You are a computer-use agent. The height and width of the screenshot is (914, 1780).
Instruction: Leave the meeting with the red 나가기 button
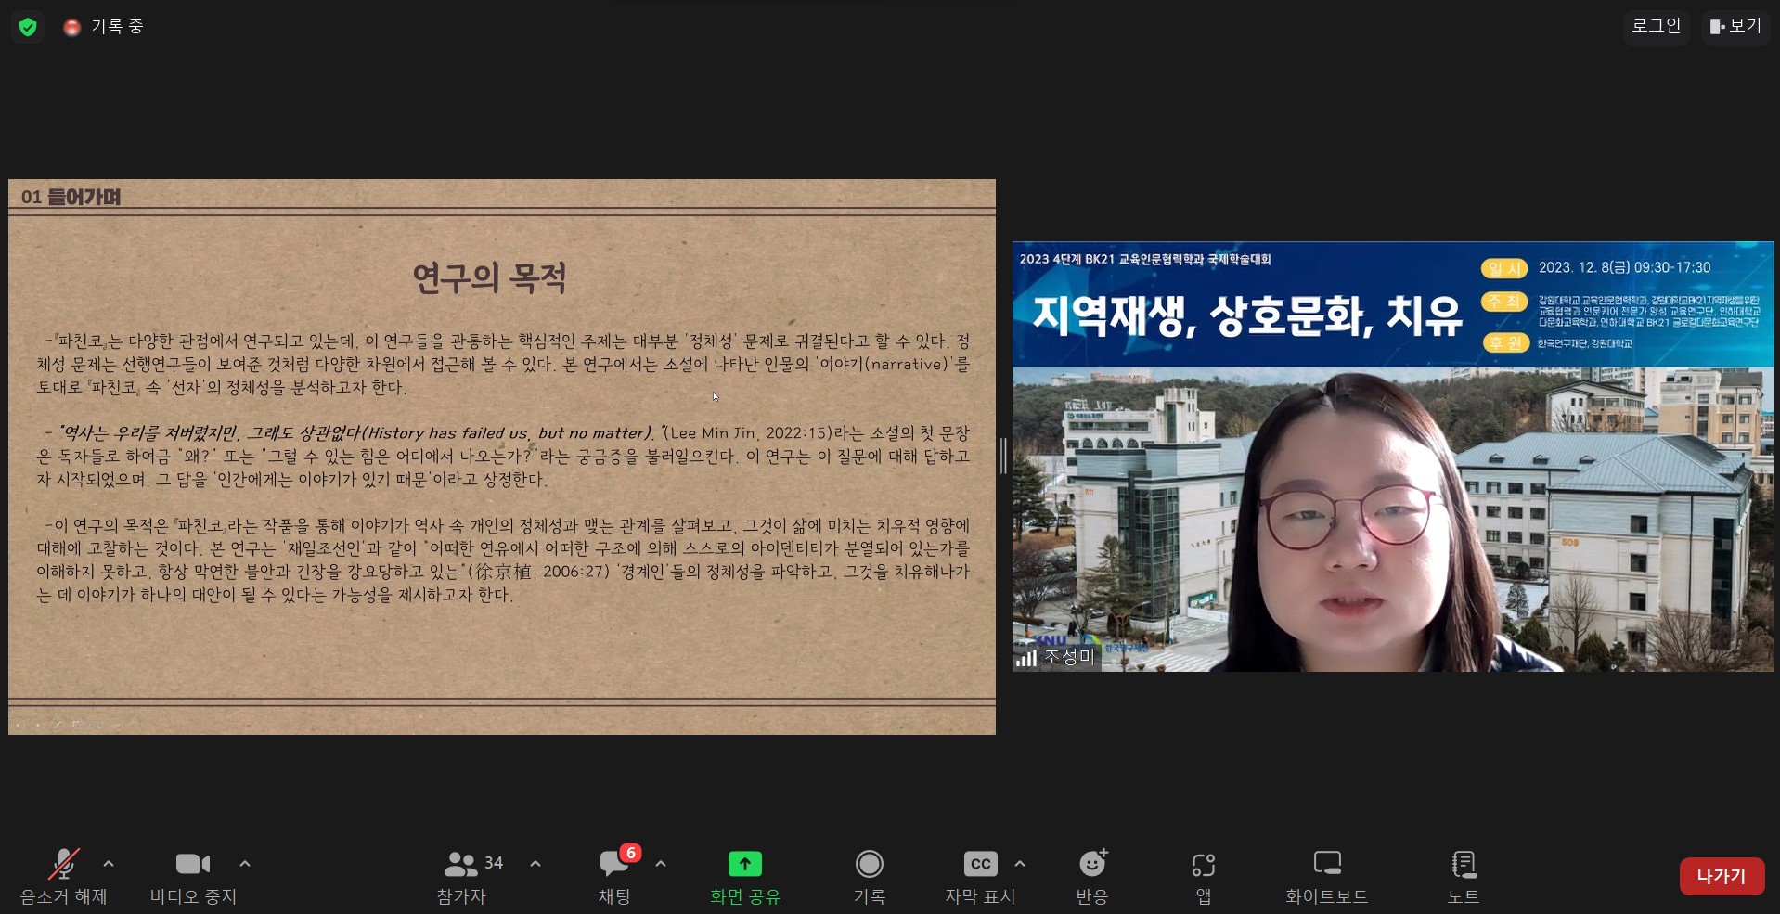point(1722,876)
